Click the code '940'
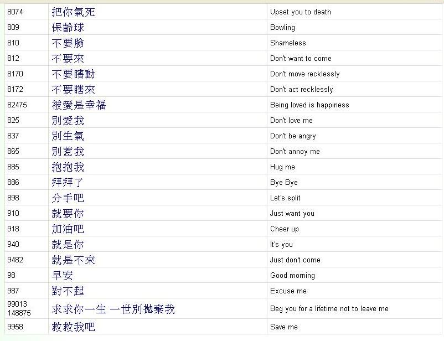444x341 pixels. pyautogui.click(x=13, y=245)
